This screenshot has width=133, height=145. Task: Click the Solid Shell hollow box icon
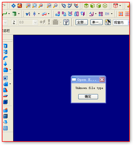coord(5,78)
